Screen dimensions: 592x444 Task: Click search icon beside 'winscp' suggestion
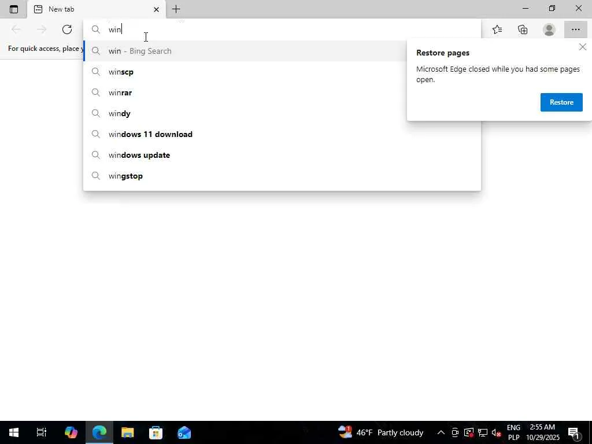click(x=96, y=72)
